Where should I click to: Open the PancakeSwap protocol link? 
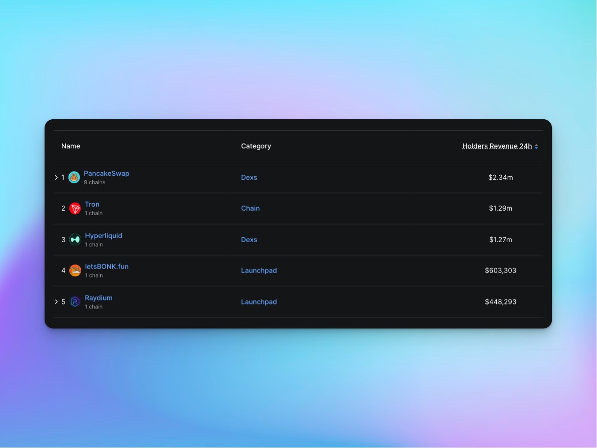106,174
